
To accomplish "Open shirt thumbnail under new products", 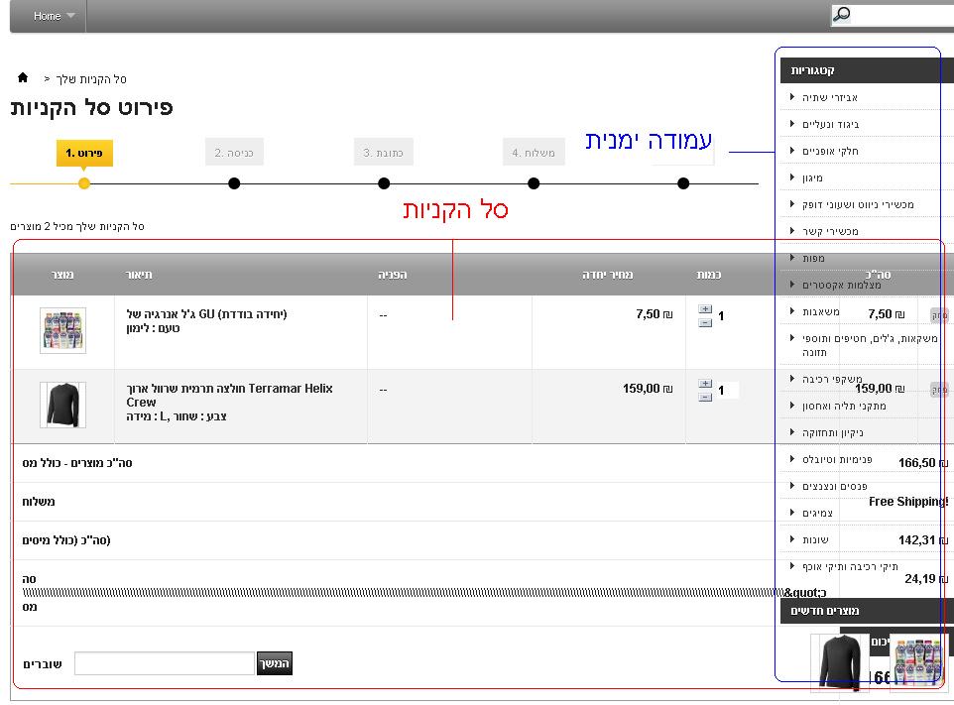I will [x=840, y=662].
